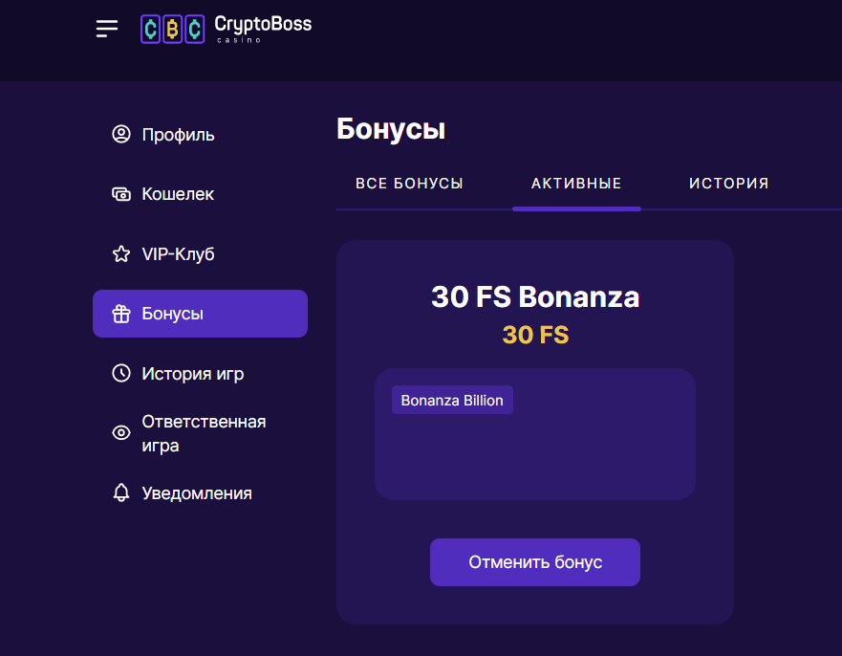The width and height of the screenshot is (842, 656).
Task: Click the CBC slot-reels logo icon
Action: 172,29
